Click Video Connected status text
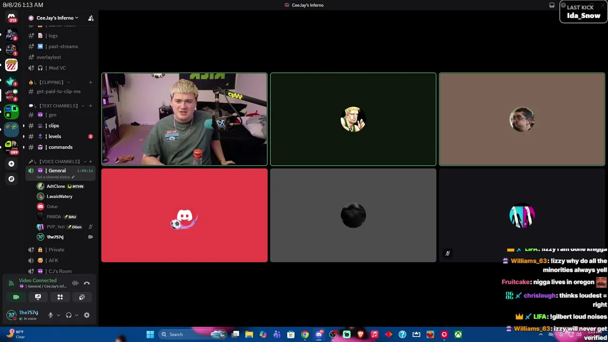608x342 pixels. coord(38,281)
